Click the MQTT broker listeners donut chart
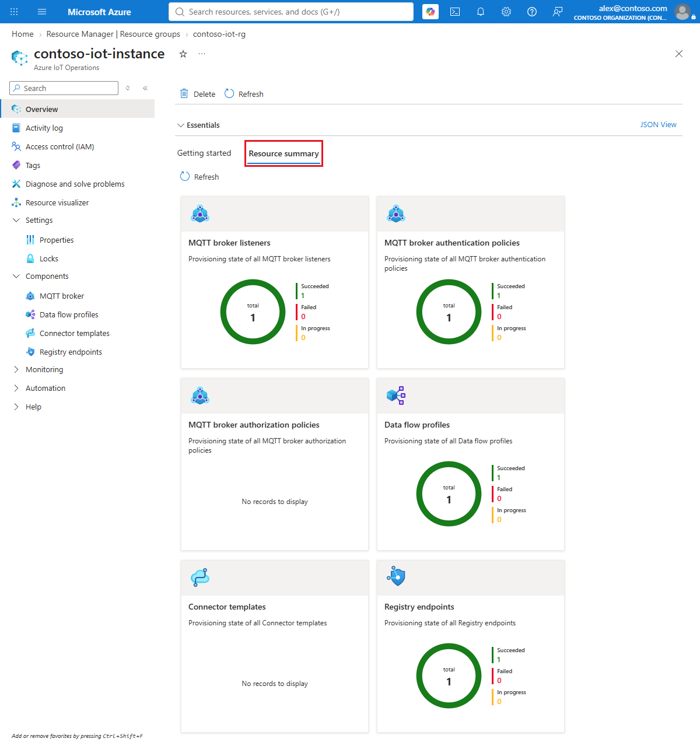The height and width of the screenshot is (742, 700). (253, 312)
